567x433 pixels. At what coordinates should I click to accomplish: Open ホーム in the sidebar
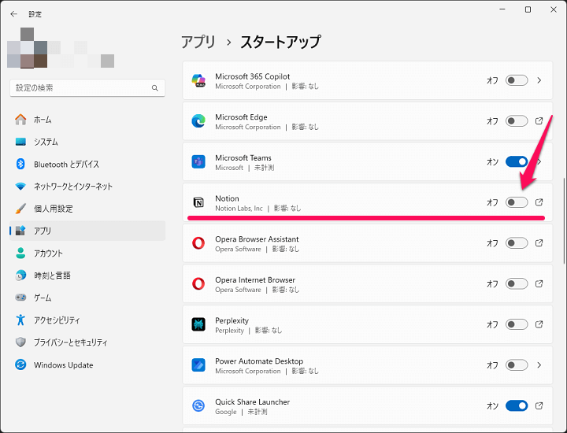coord(87,120)
